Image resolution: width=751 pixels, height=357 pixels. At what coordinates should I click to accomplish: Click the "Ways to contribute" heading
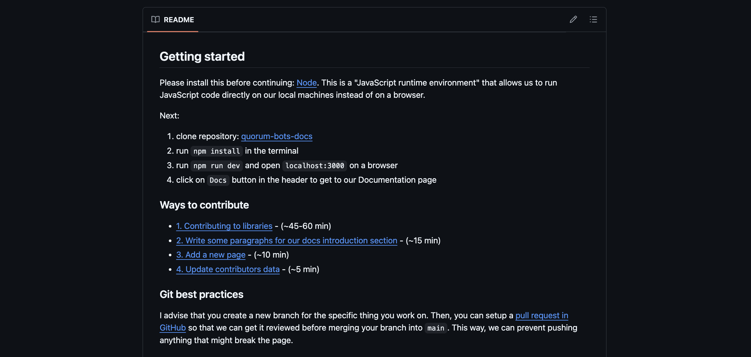[x=204, y=205]
